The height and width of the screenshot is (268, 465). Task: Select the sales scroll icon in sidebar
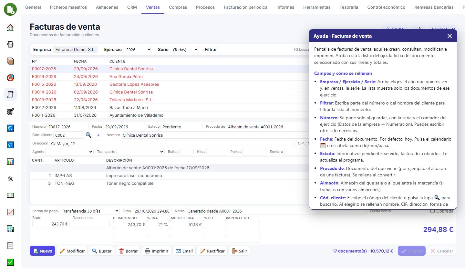[x=10, y=94]
